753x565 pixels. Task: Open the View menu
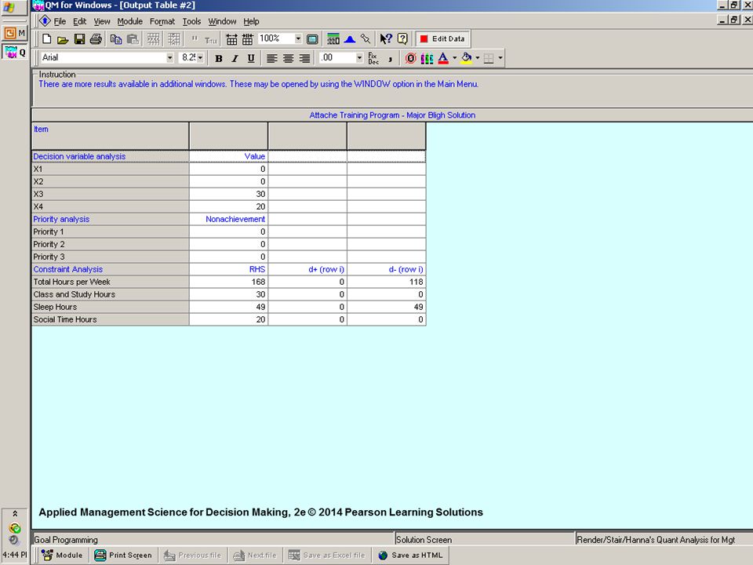click(102, 22)
